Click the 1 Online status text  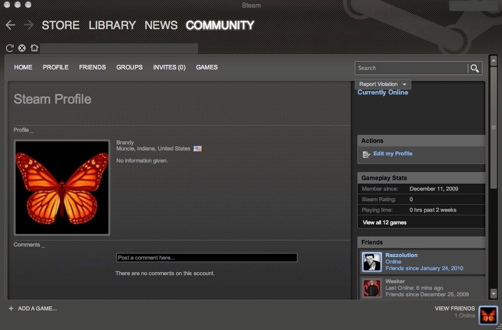pyautogui.click(x=465, y=315)
